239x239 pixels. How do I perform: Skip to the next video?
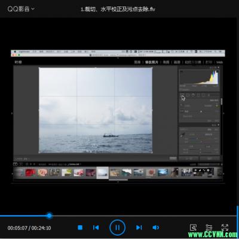click(x=139, y=228)
